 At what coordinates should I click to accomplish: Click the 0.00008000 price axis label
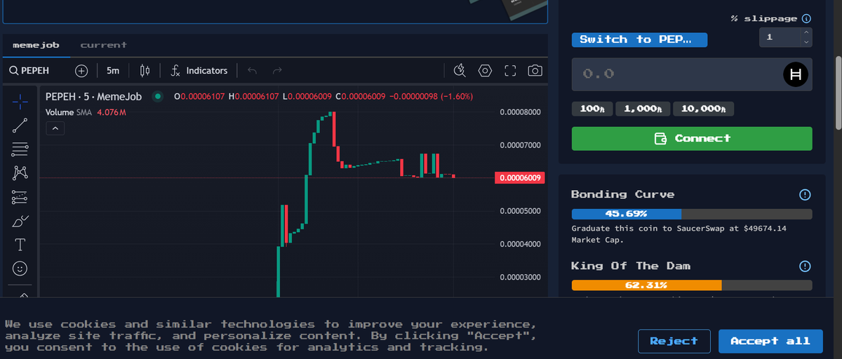522,112
